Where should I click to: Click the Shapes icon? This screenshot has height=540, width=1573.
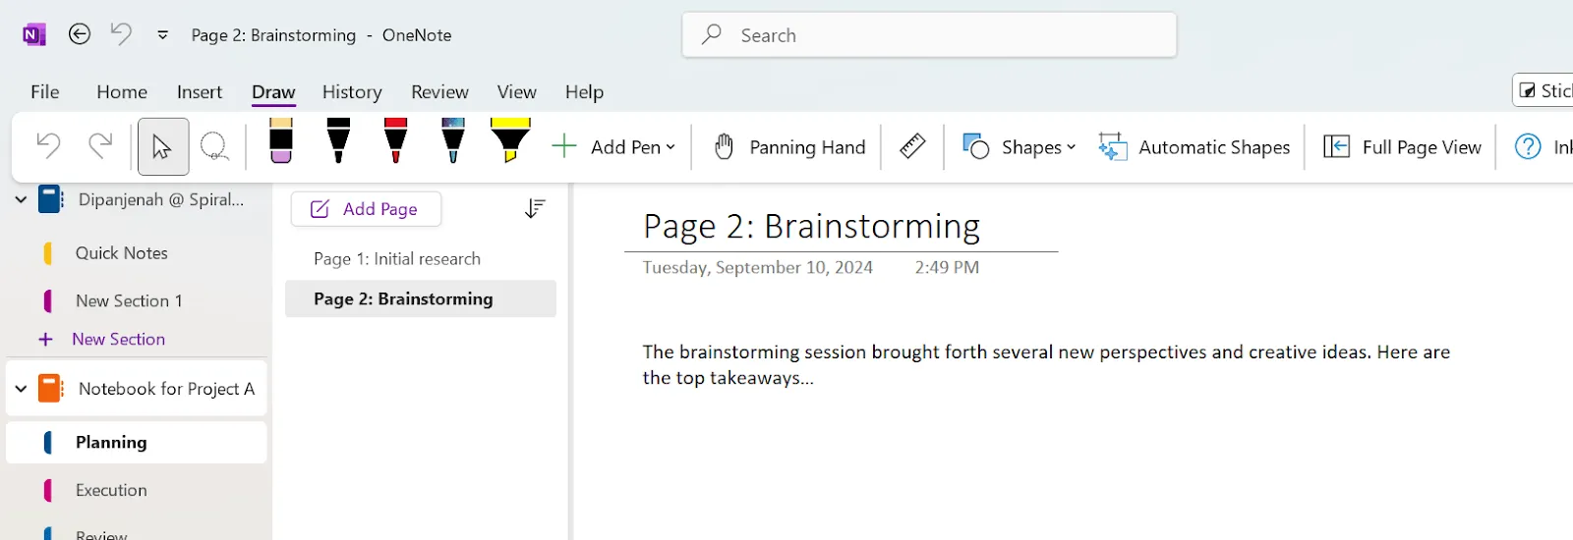975,147
